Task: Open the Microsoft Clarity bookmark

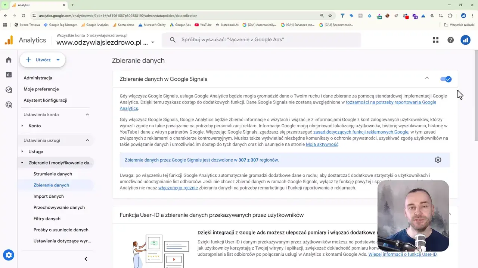Action: coord(152,25)
